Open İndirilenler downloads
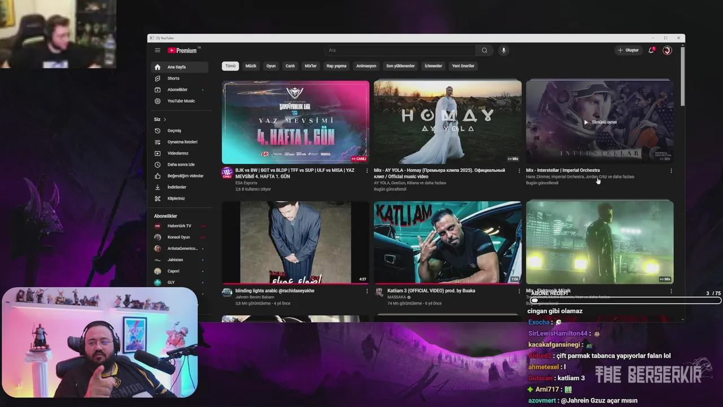 coord(180,187)
